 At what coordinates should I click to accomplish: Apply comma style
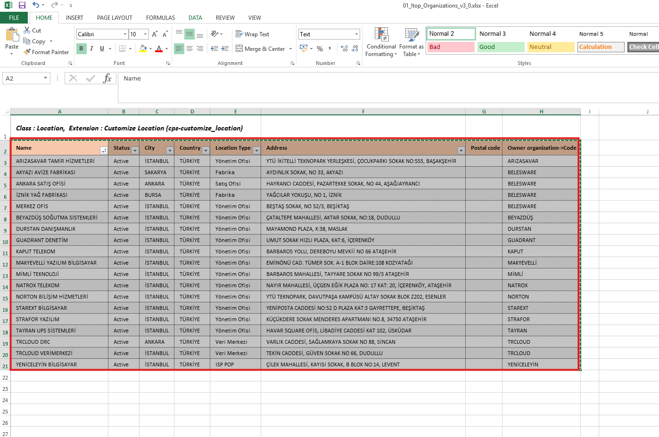tap(330, 49)
